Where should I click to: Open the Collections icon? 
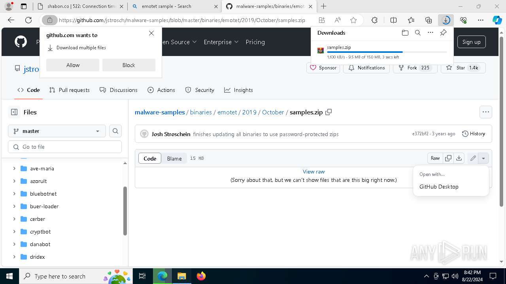point(429,20)
